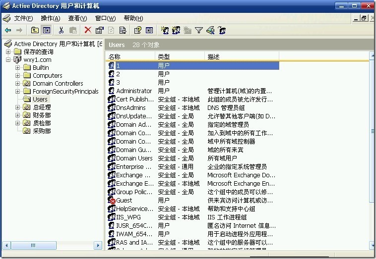376x259 pixels.
Task: Expand the 保存的查询 folder node
Action: click(8, 52)
